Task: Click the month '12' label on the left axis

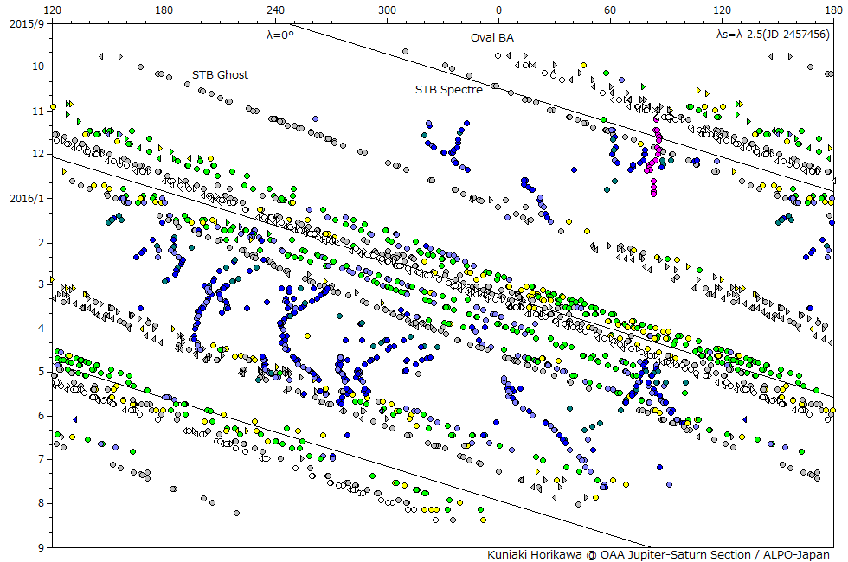Action: 38,154
